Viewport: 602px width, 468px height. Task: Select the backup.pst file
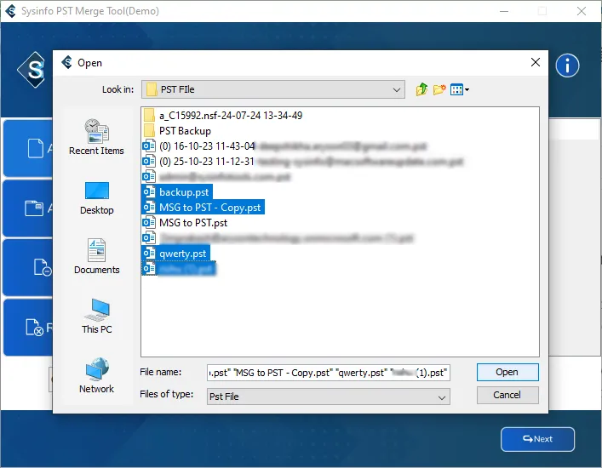[x=177, y=191]
